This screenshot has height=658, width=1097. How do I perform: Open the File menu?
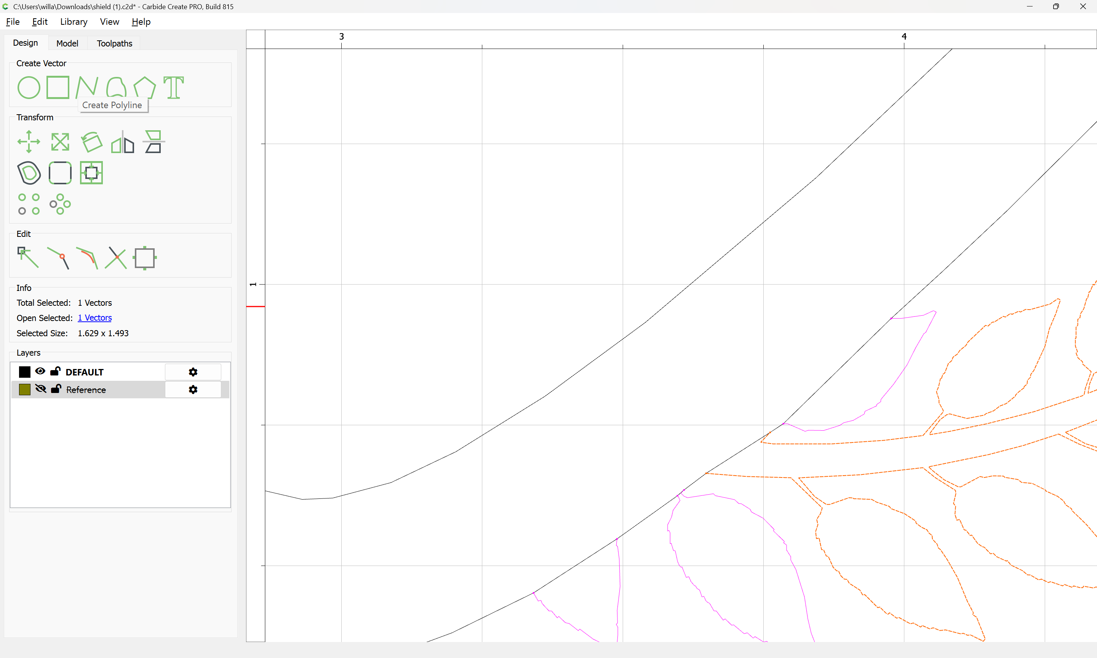click(13, 22)
